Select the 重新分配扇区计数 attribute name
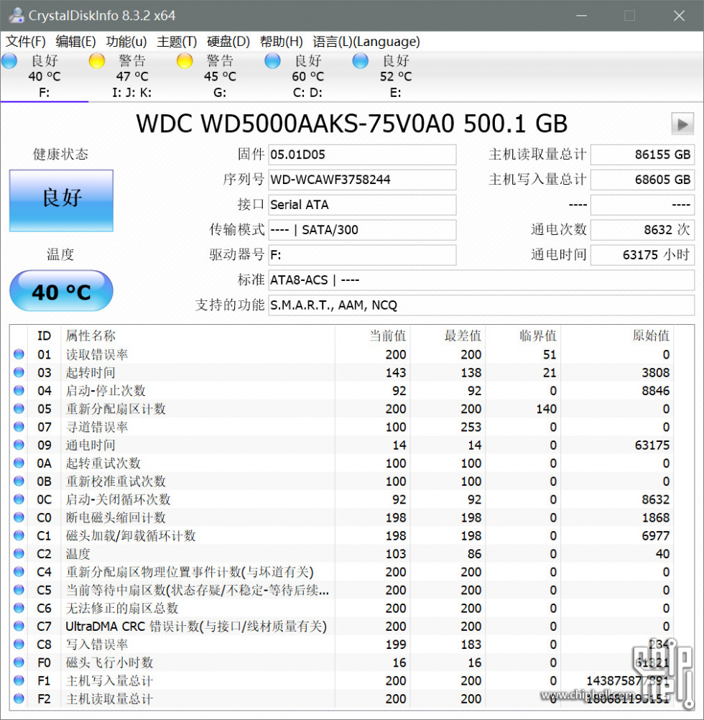Image resolution: width=704 pixels, height=720 pixels. click(x=116, y=409)
